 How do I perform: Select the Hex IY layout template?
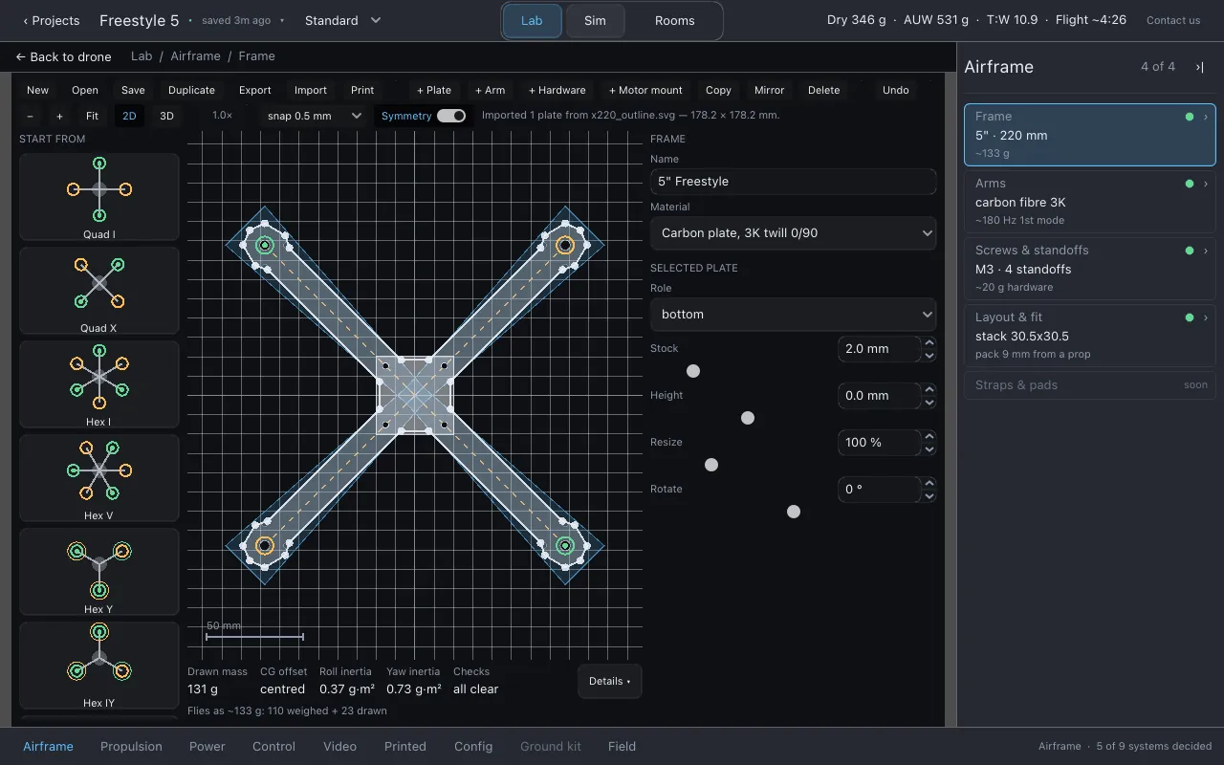point(99,666)
